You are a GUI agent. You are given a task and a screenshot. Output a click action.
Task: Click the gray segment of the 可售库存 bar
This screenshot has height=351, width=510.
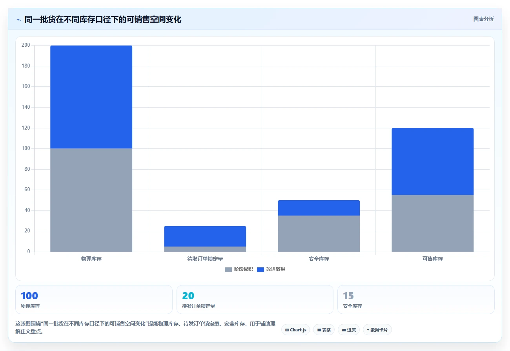pos(433,223)
